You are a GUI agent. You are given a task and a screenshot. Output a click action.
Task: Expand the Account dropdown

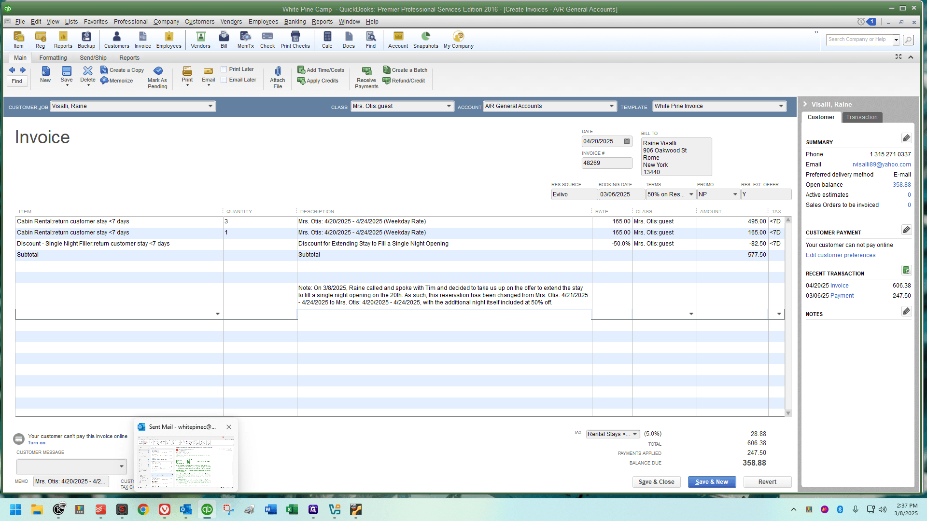pos(612,106)
